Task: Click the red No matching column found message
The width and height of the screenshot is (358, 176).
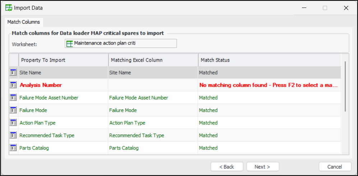Action: pos(269,85)
